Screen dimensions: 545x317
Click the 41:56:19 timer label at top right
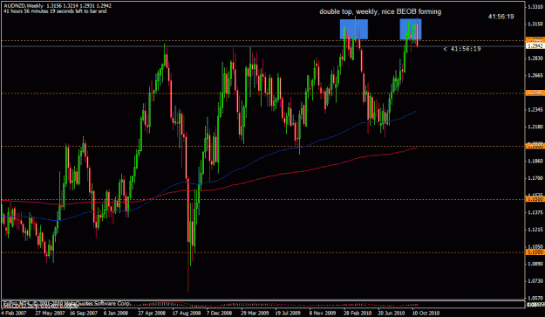(501, 17)
